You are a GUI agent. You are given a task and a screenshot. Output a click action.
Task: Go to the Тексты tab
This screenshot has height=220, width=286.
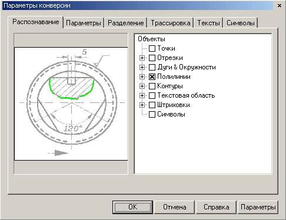[208, 23]
